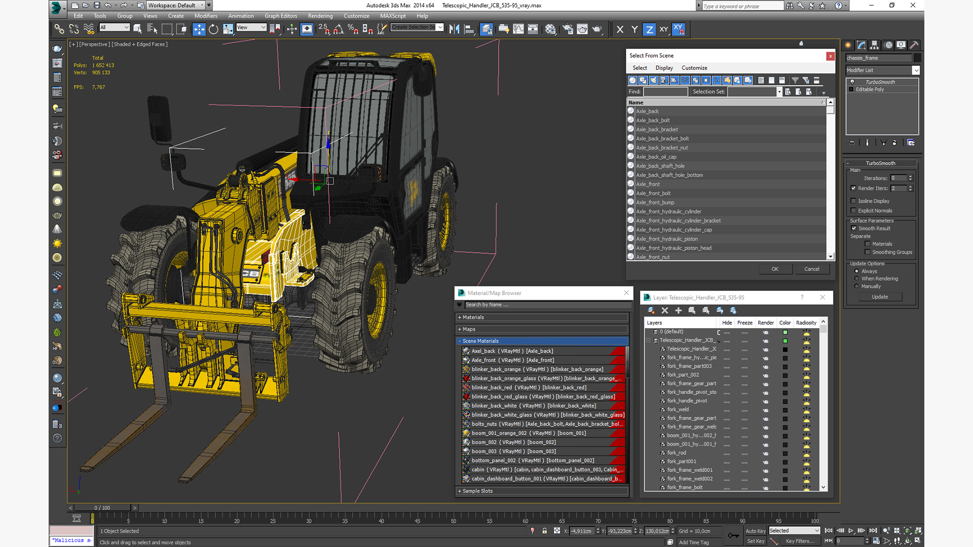Toggle Display Geometry filter in Select From Scene
This screenshot has width=973, height=547.
(x=632, y=80)
